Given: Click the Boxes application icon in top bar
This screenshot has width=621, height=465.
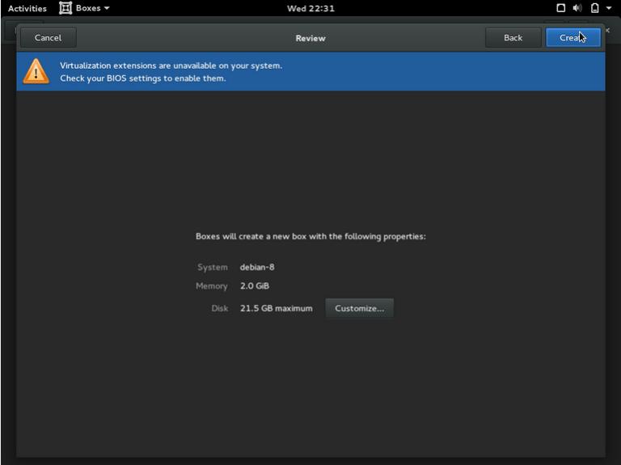Looking at the screenshot, I should pyautogui.click(x=65, y=8).
